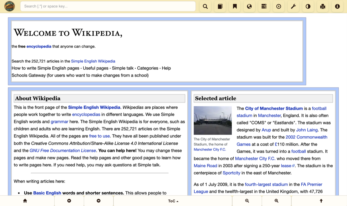
Task: Open fourth-largest stadium link
Action: click(x=266, y=184)
